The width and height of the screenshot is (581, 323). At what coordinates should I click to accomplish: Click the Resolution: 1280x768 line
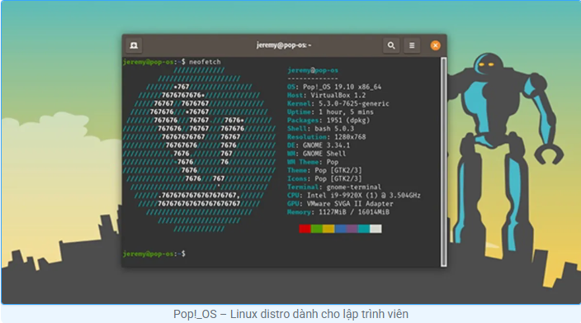pyautogui.click(x=327, y=137)
